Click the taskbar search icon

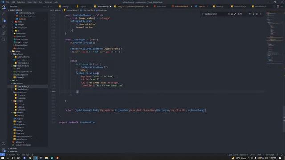(x=8, y=158)
